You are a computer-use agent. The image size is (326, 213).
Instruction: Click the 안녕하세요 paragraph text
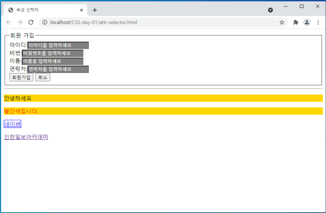point(18,98)
